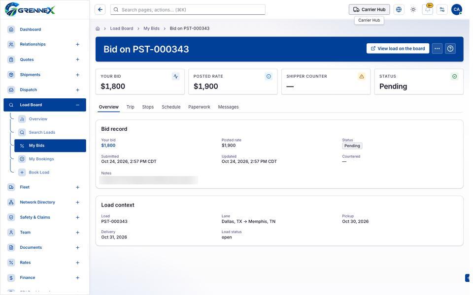Switch to the Trip tab
473x295 pixels.
coord(130,107)
